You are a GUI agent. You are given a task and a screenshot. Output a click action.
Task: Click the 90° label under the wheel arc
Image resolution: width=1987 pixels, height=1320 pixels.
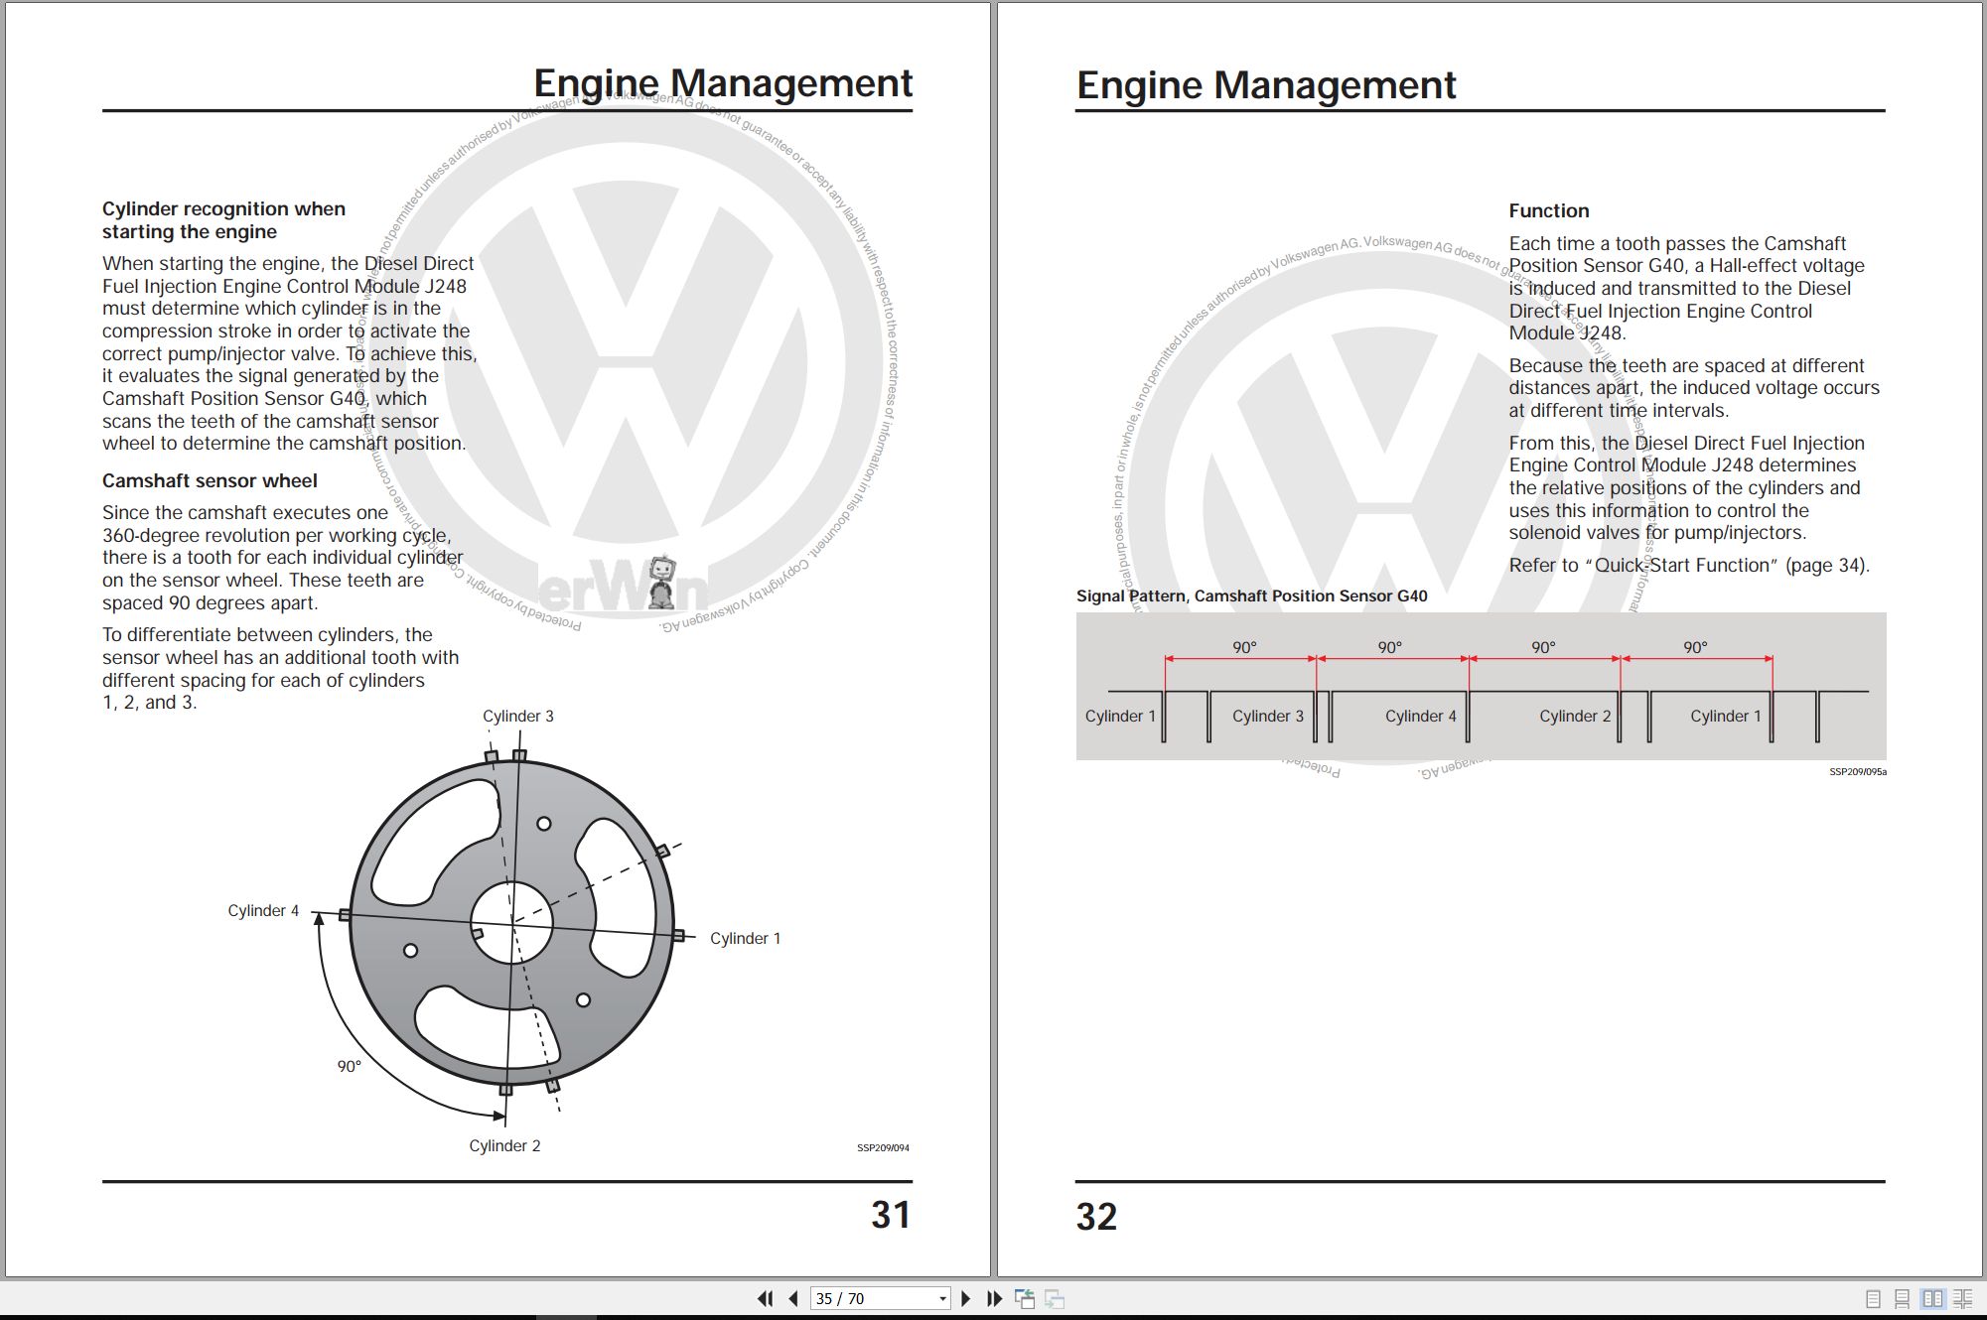coord(349,1066)
